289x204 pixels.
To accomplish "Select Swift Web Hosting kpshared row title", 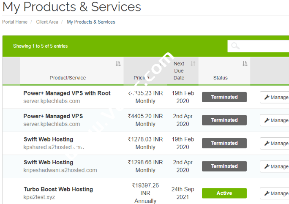I will click(48, 139).
